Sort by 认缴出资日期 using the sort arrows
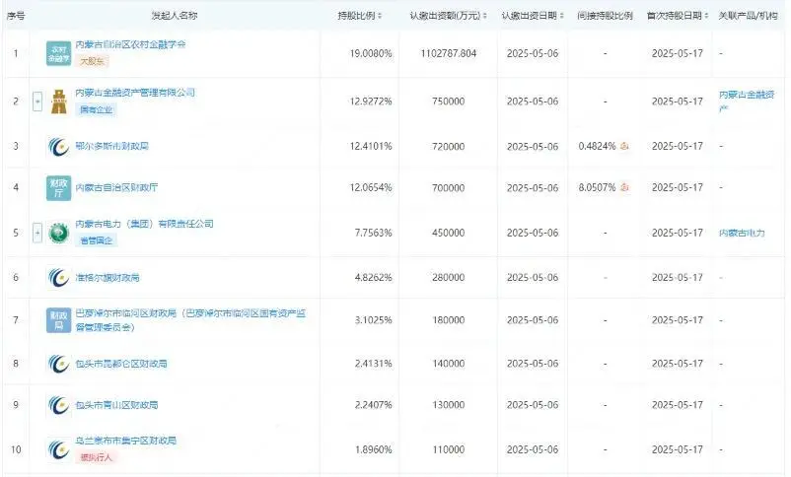Screen dimensions: 791x477 pyautogui.click(x=561, y=16)
